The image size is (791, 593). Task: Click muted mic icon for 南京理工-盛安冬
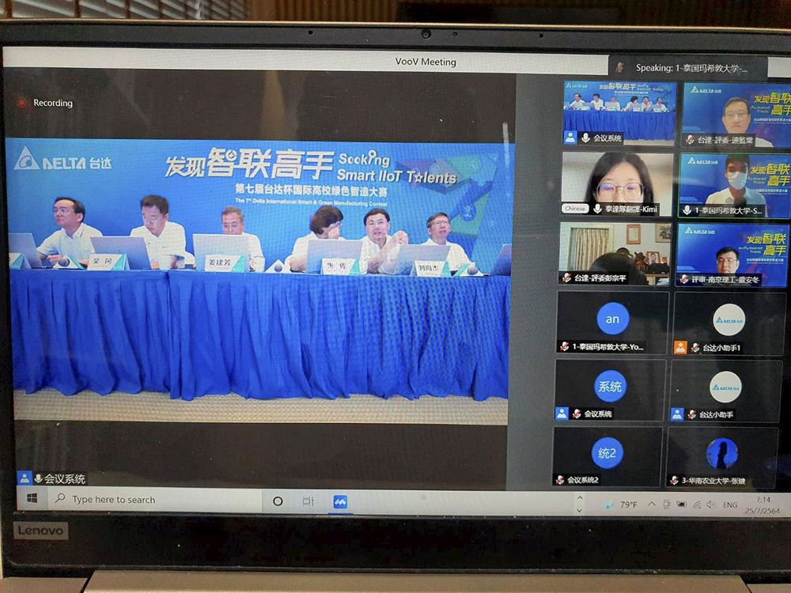[x=684, y=279]
